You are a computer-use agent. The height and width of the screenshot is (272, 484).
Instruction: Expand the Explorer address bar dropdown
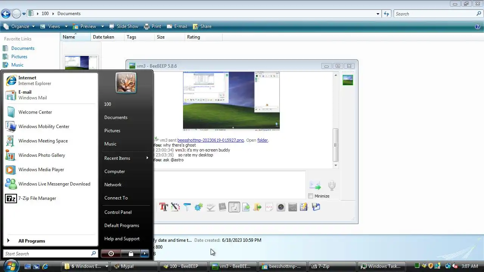pyautogui.click(x=378, y=14)
